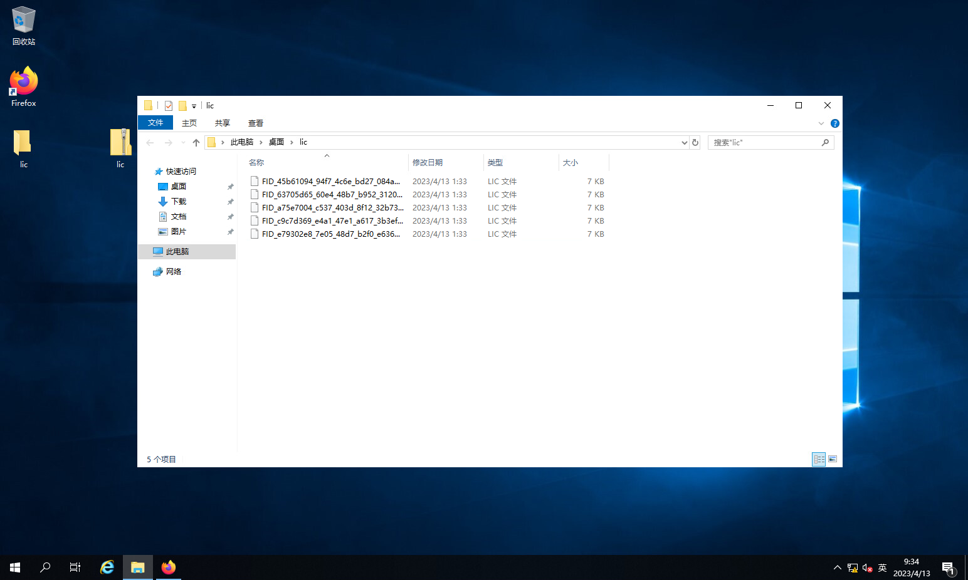Click the magnifier icon in search box
Screen dimensions: 968x580
pos(825,143)
